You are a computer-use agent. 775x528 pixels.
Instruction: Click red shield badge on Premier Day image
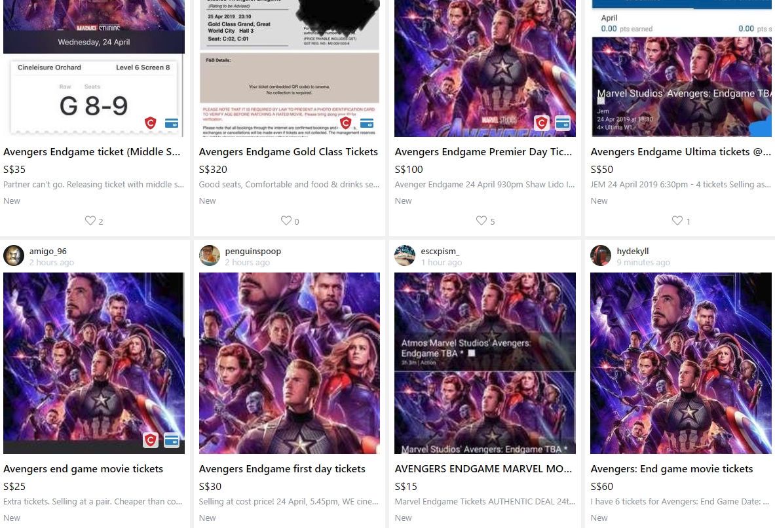click(542, 123)
